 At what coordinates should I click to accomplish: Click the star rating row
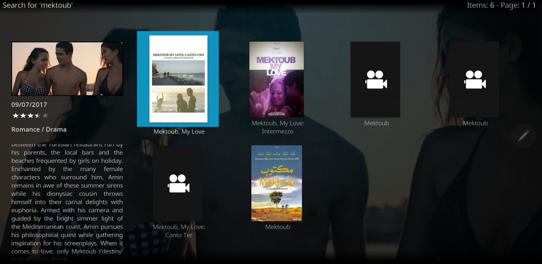(x=30, y=115)
